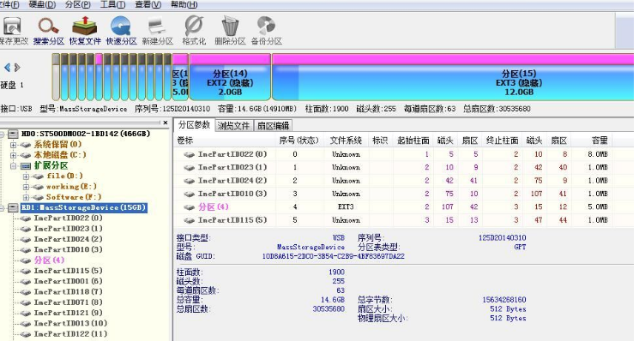Click serial number 125D20140310 in details
Screen dimensions: 639x341
click(502, 237)
